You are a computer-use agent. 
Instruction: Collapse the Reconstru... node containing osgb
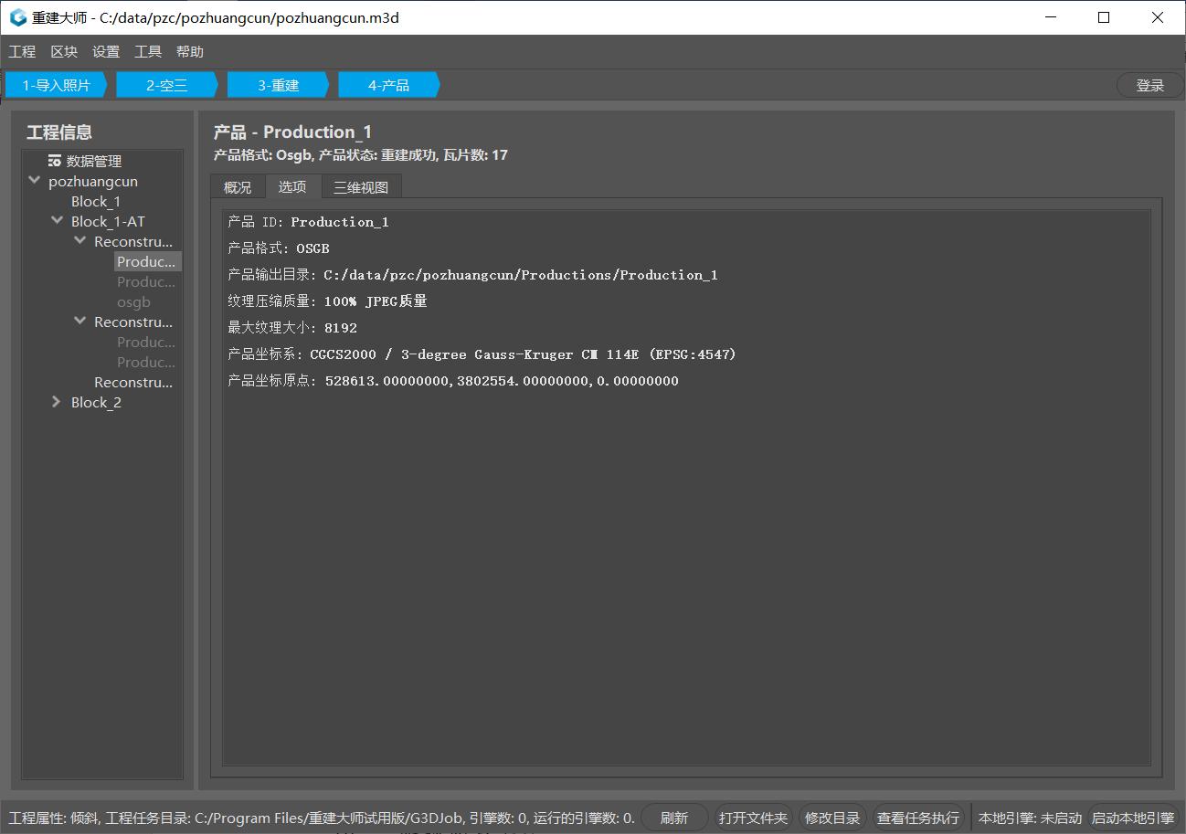click(80, 241)
